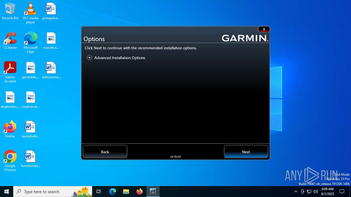Select Firefox desktop shortcut
Screen dimensions: 351x197
coord(10,129)
